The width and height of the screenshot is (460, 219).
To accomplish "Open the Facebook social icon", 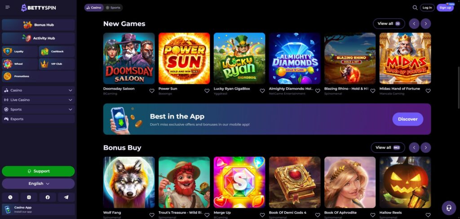I will pyautogui.click(x=48, y=198).
